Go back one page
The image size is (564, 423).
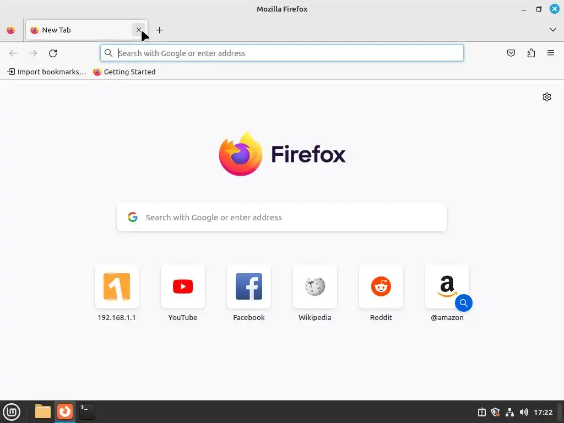[13, 53]
